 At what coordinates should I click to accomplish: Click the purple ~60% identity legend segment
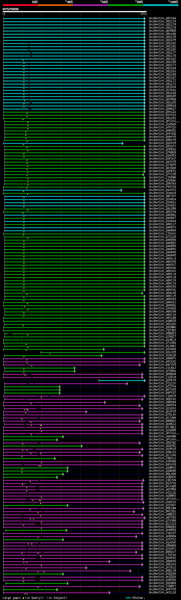90,5
